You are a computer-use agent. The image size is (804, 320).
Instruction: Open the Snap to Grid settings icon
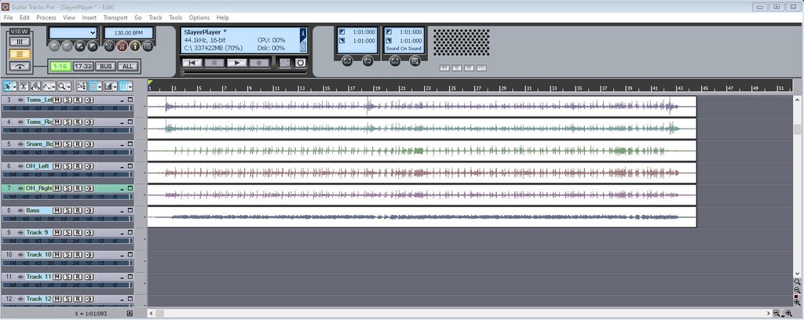pos(81,86)
